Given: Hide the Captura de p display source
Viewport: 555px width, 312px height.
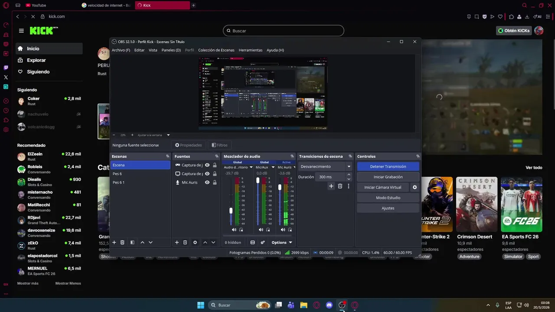Looking at the screenshot, I should pyautogui.click(x=207, y=174).
